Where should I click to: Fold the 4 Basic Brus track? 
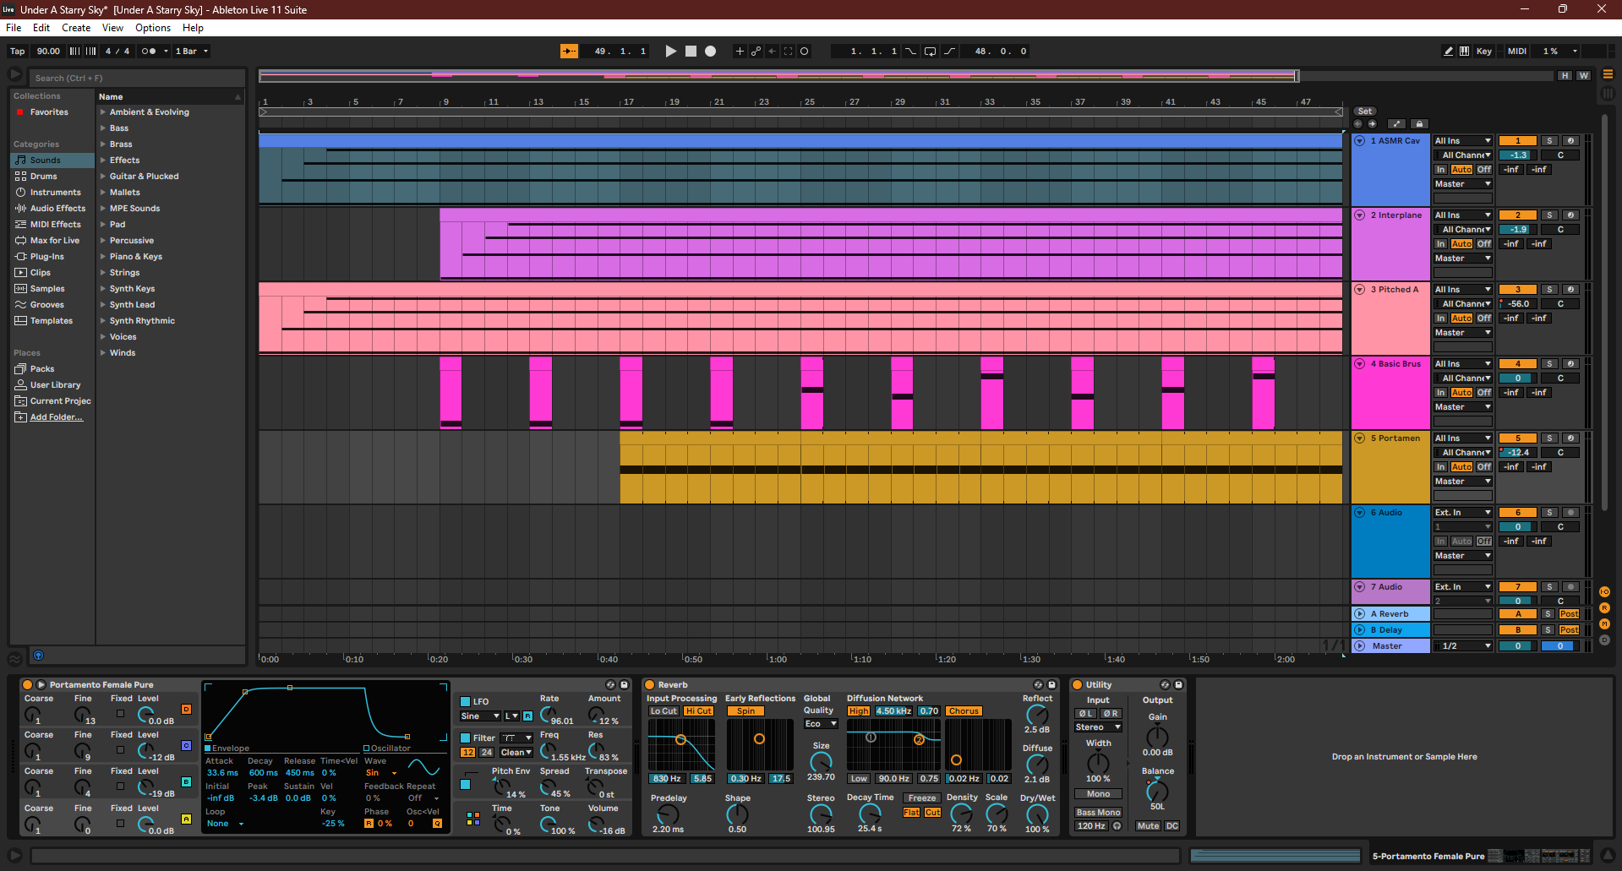coord(1360,364)
